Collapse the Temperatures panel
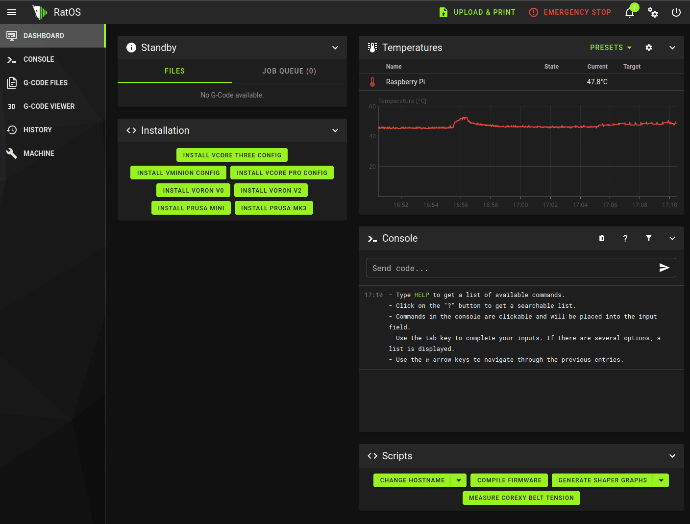Image resolution: width=690 pixels, height=524 pixels. tap(672, 48)
